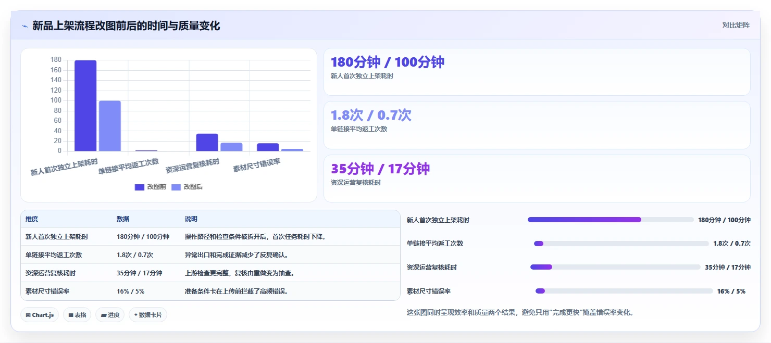771x343 pixels.
Task: Click table value 16% / 5%
Action: tap(130, 291)
